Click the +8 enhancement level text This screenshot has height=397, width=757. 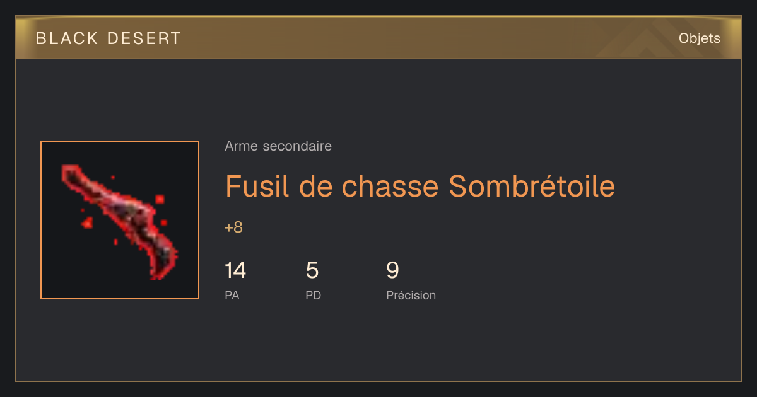233,227
